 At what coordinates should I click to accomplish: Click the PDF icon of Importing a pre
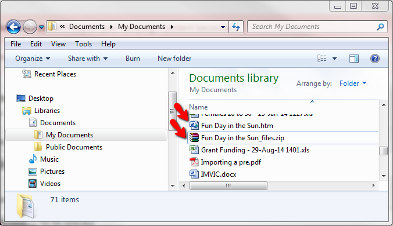pos(194,162)
